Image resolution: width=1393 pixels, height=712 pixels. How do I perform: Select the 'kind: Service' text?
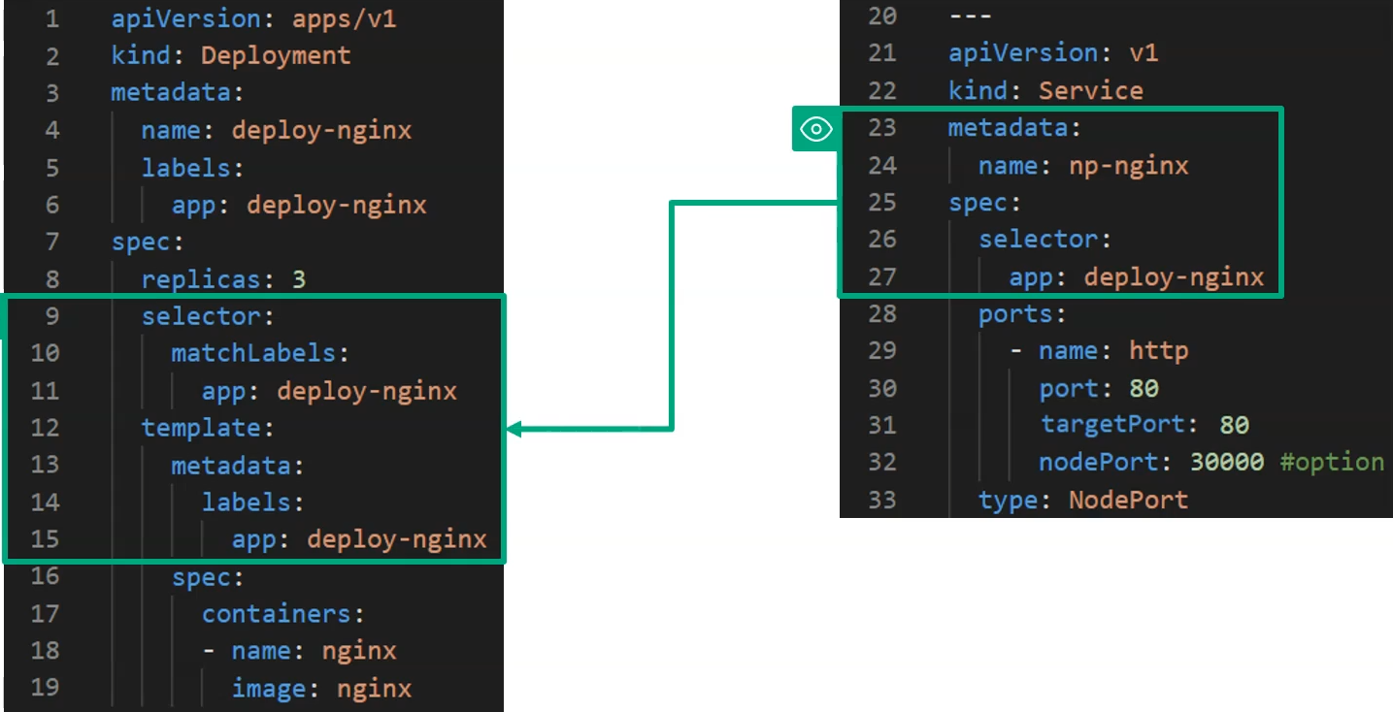click(1045, 91)
